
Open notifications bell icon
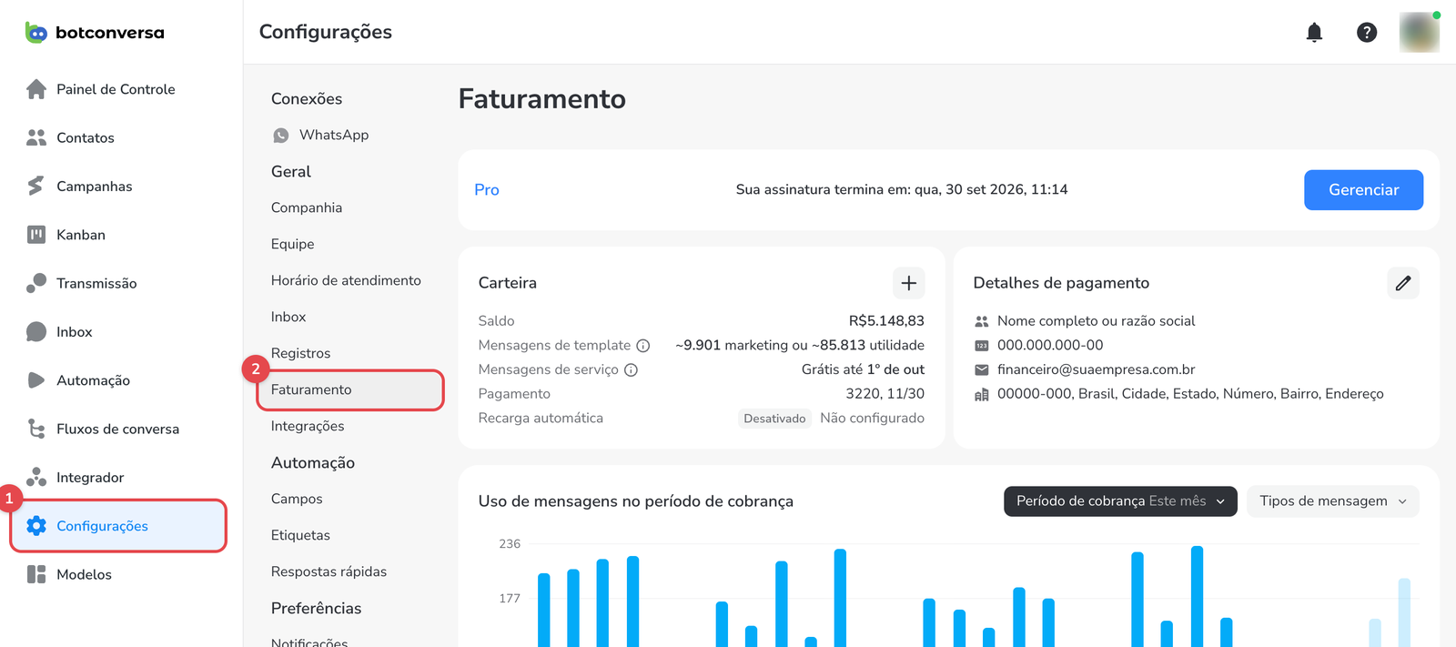coord(1314,33)
